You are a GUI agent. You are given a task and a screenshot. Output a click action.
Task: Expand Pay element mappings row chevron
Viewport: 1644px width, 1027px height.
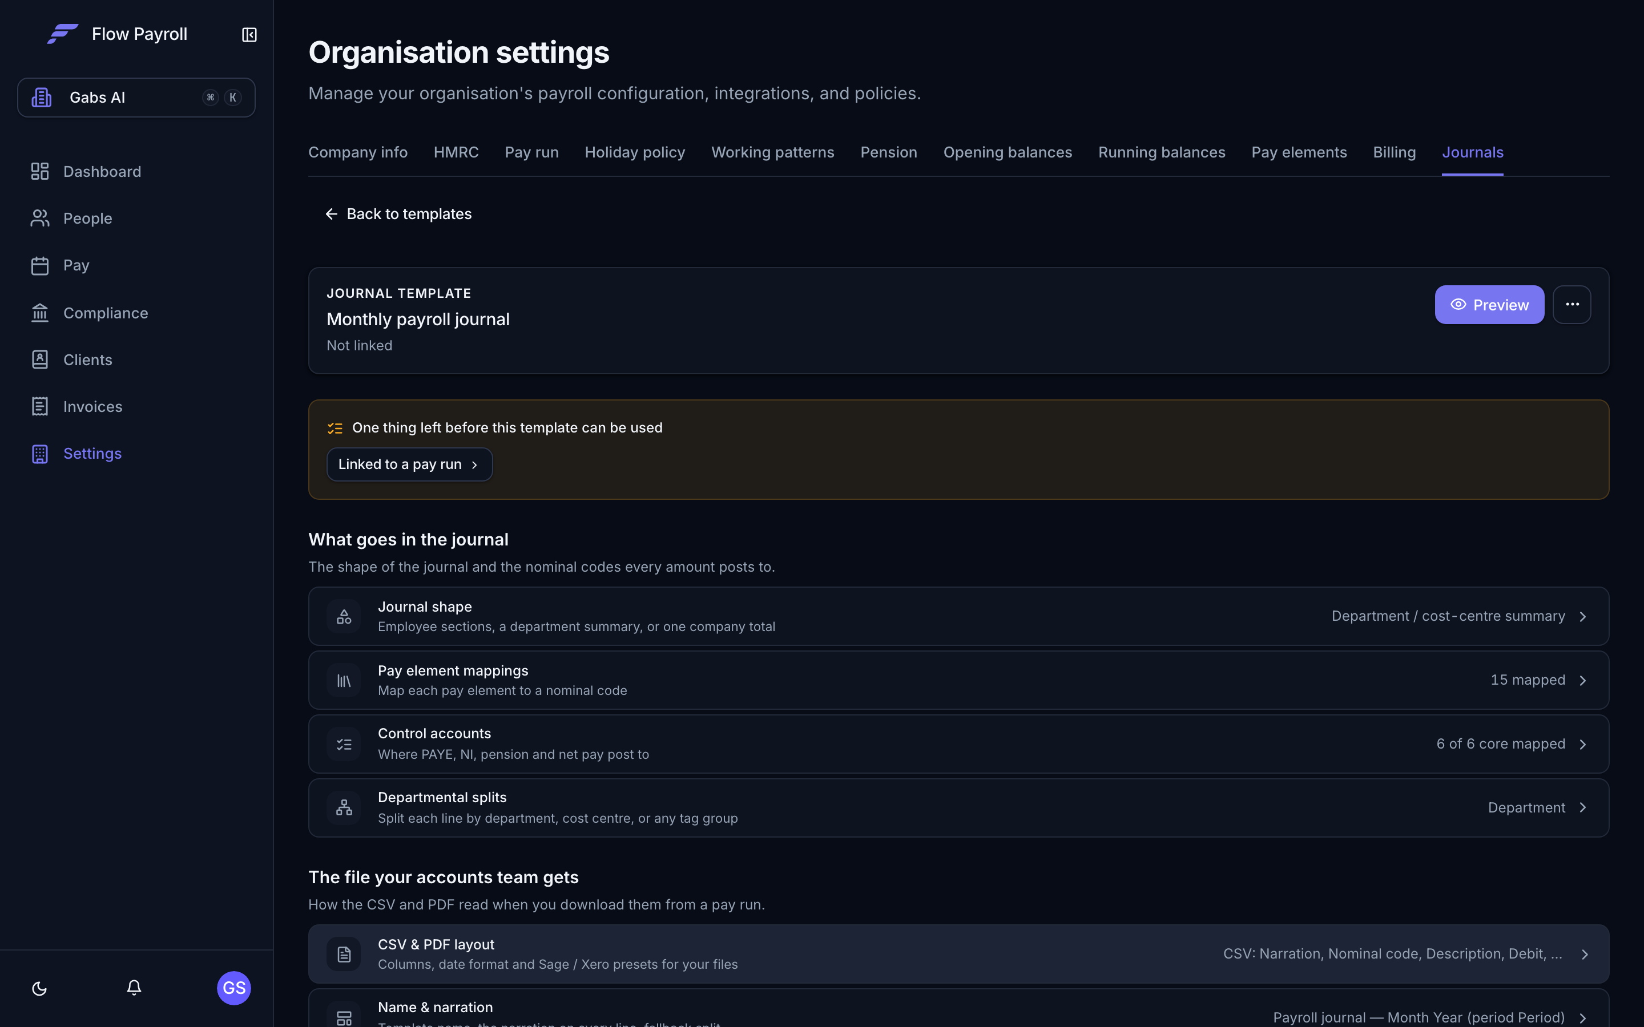[1583, 681]
